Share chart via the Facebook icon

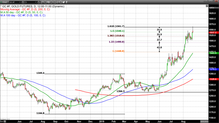click(x=67, y=2)
